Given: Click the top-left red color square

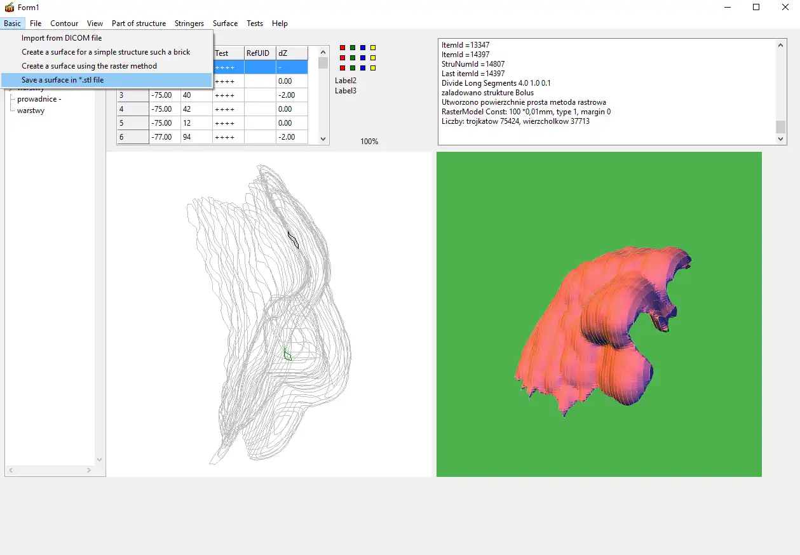Looking at the screenshot, I should [x=342, y=48].
